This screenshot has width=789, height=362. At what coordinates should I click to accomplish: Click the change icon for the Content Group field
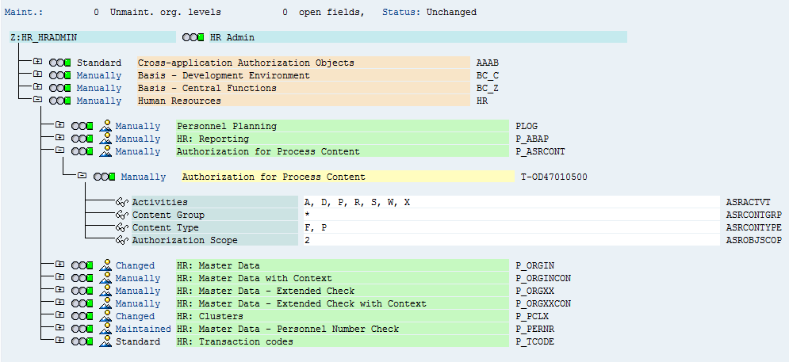[122, 215]
